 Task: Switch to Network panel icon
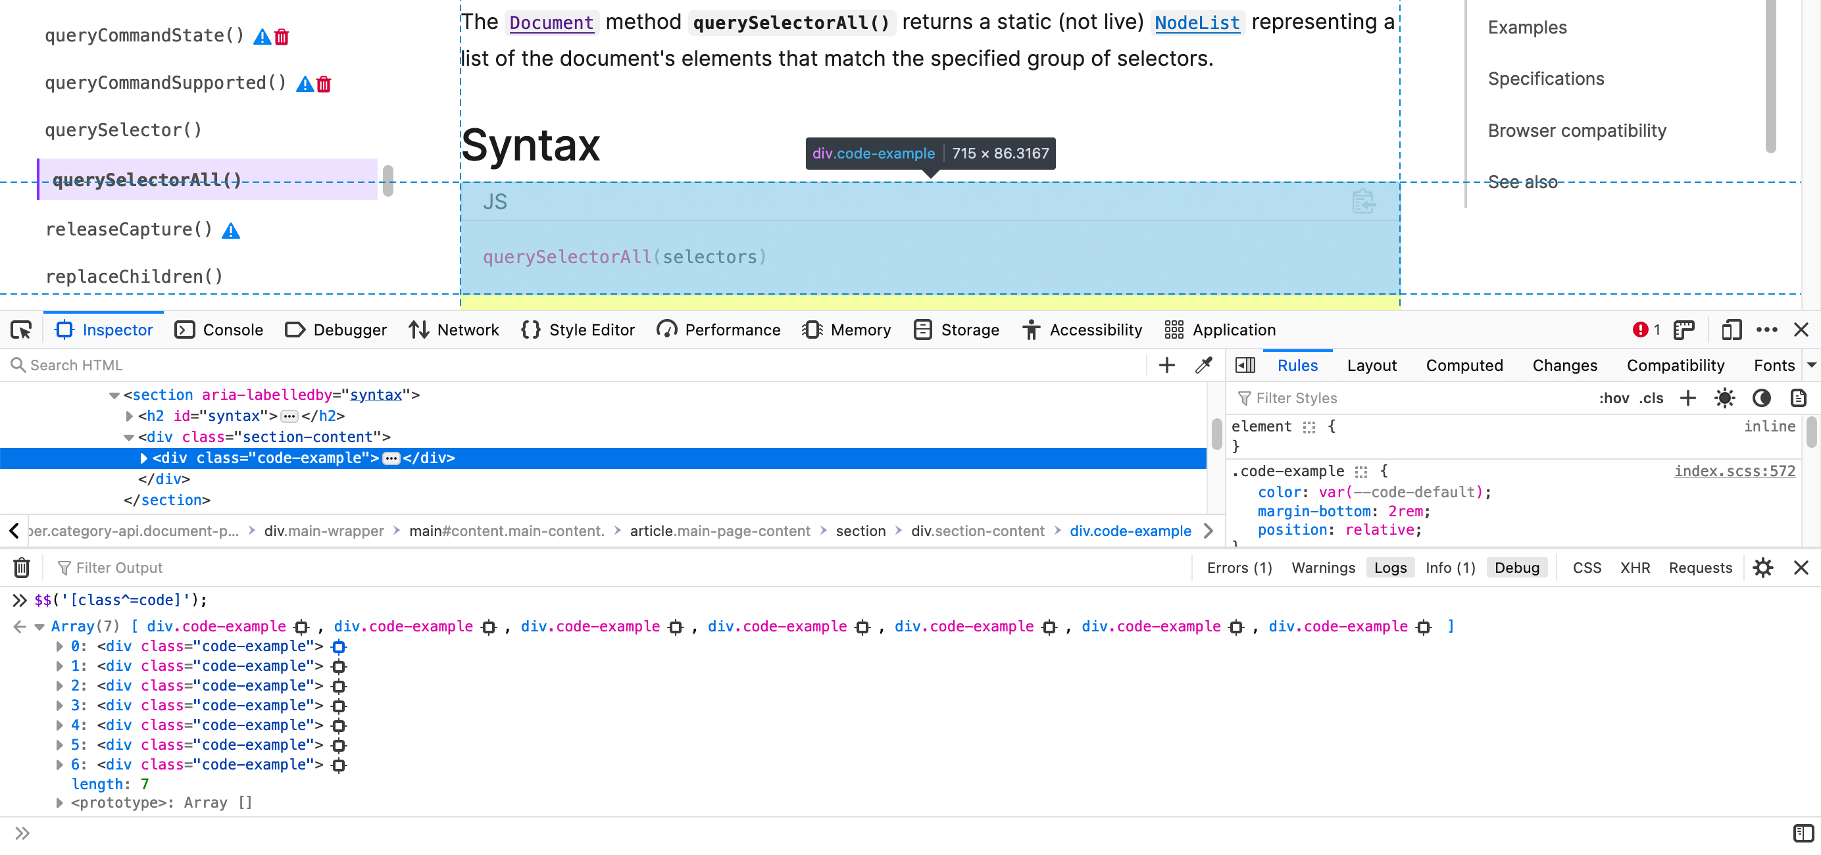tap(466, 330)
